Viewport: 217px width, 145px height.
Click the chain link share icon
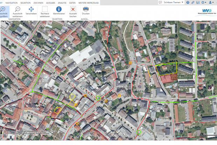[x=192, y=2]
